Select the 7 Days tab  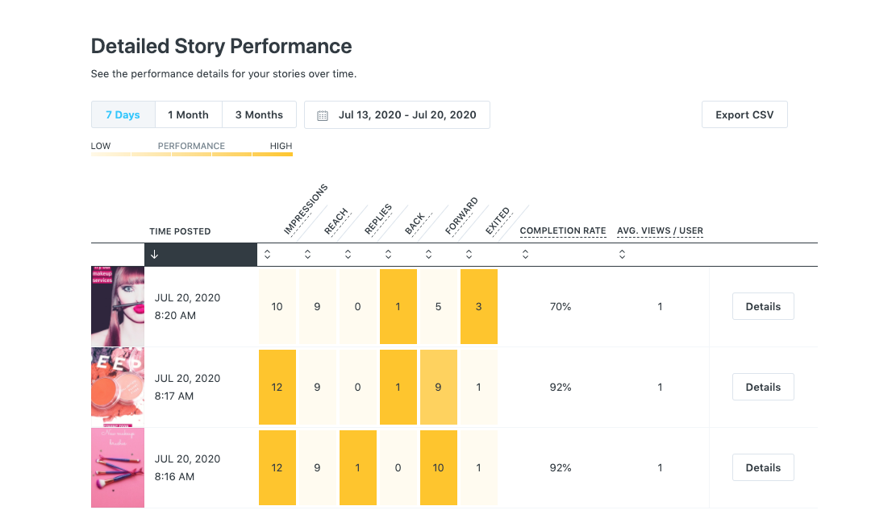pyautogui.click(x=123, y=115)
